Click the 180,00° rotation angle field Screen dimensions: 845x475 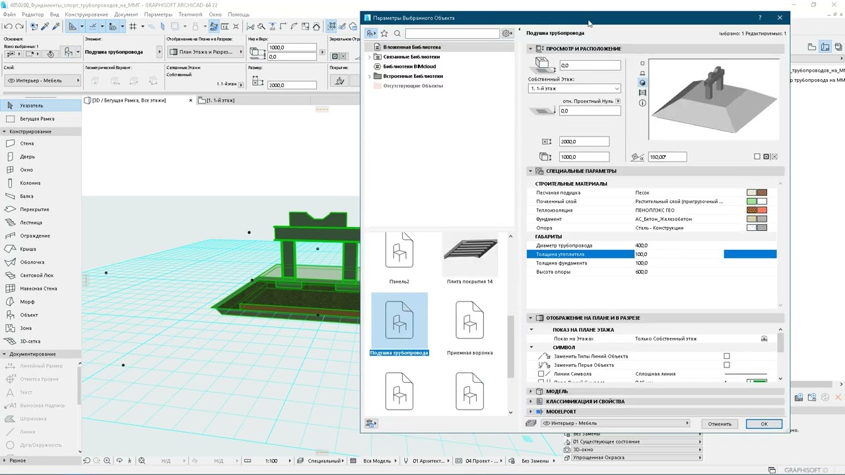(667, 157)
